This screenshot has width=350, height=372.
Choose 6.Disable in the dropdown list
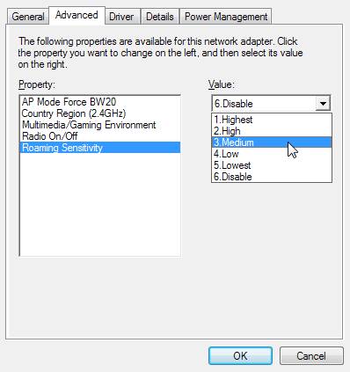272,177
